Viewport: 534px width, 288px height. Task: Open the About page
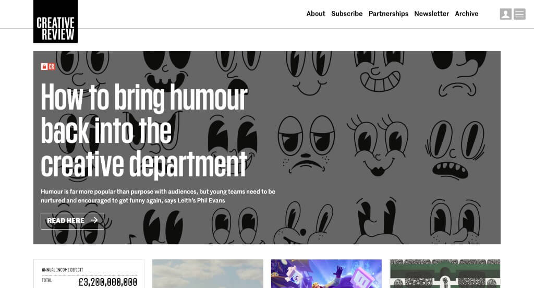[x=315, y=14]
